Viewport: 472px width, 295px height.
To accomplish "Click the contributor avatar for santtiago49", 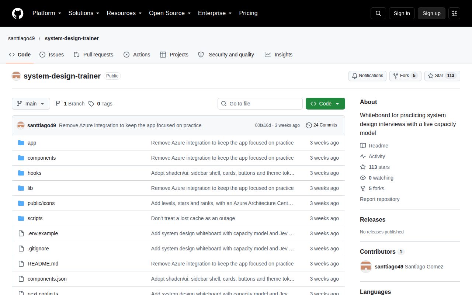I will click(366, 267).
